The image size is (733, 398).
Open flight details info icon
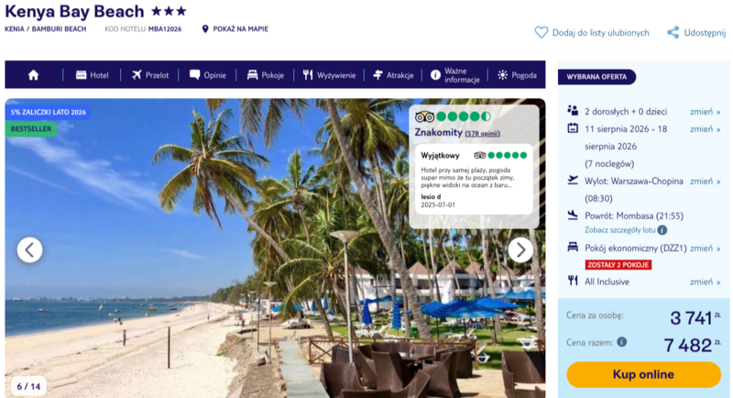662,230
